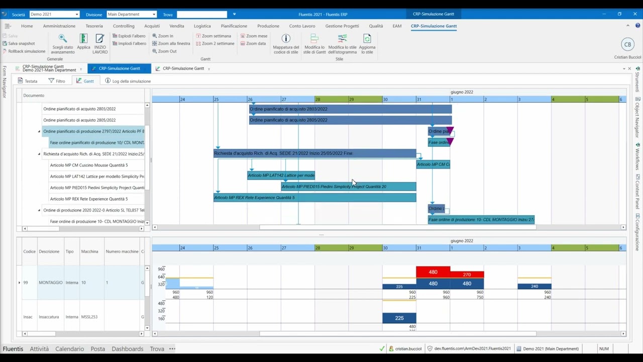Image resolution: width=643 pixels, height=362 pixels.
Task: Click the Zoom Out tool
Action: pyautogui.click(x=164, y=51)
